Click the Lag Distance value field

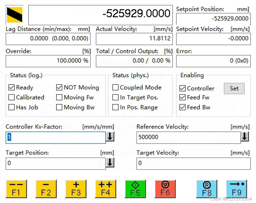48,39
